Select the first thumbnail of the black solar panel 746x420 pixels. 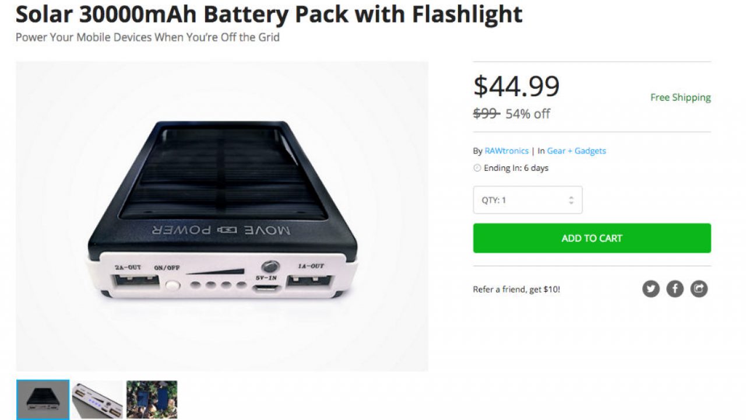click(x=43, y=400)
